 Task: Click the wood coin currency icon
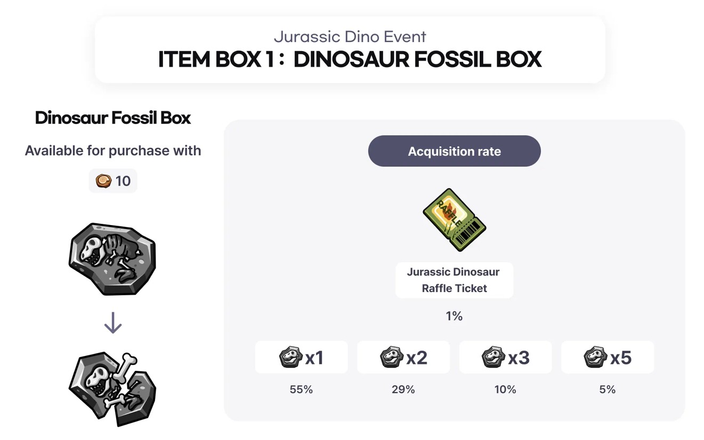pyautogui.click(x=103, y=181)
